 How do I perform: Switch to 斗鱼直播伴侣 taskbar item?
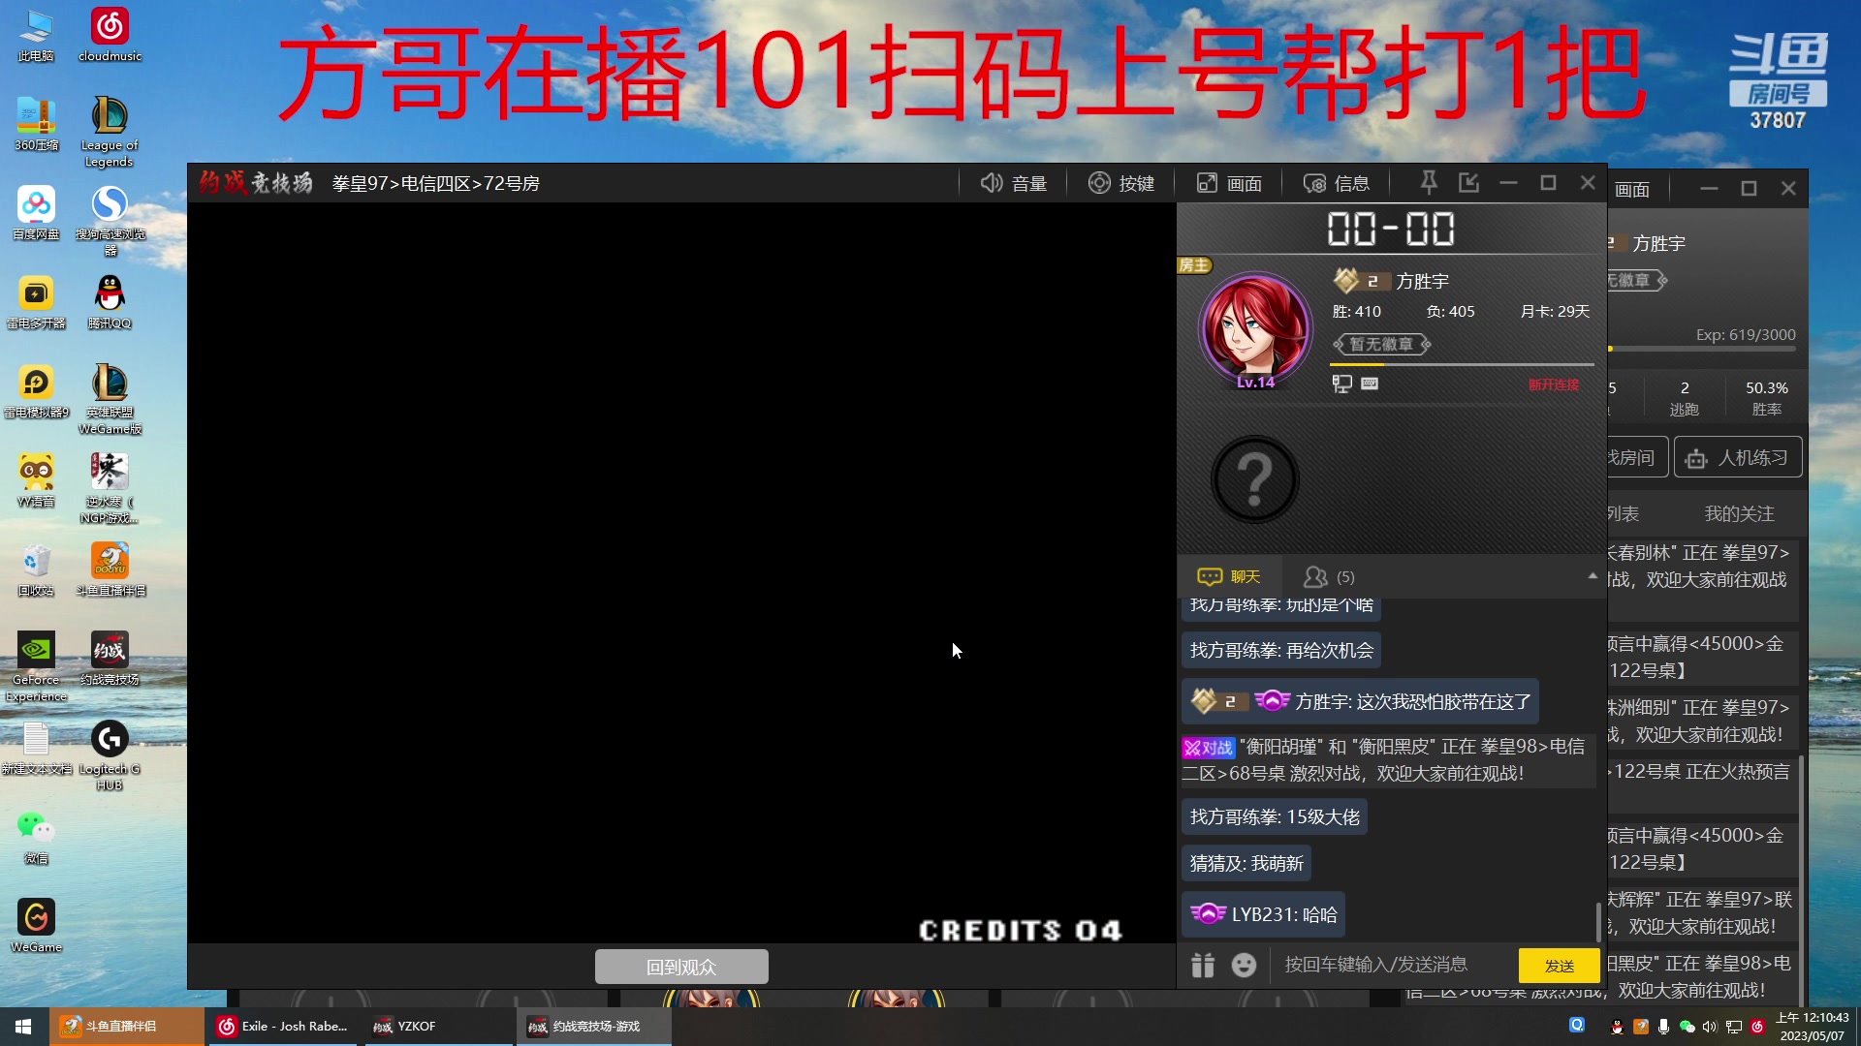click(126, 1027)
